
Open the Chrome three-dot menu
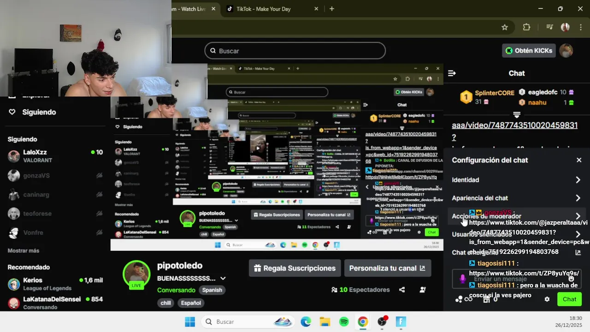coord(580,27)
